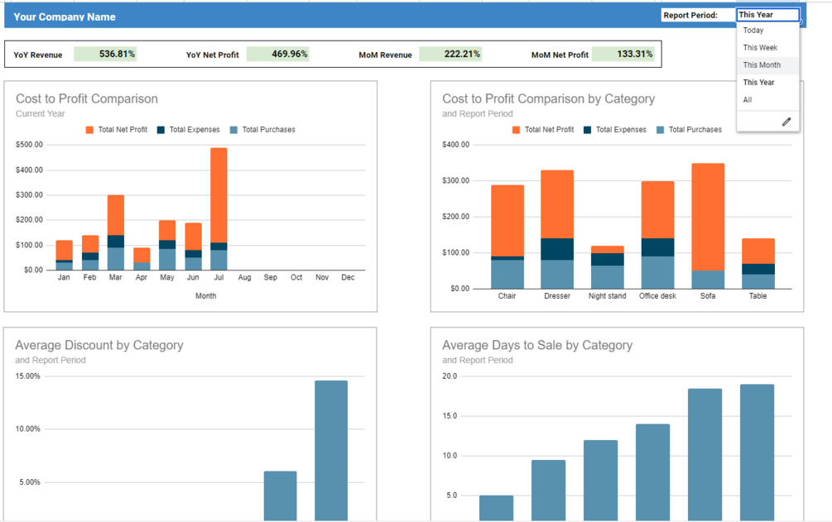The image size is (832, 522).
Task: Click the "Cost to Profit Comparison by Category" title
Action: pyautogui.click(x=548, y=98)
